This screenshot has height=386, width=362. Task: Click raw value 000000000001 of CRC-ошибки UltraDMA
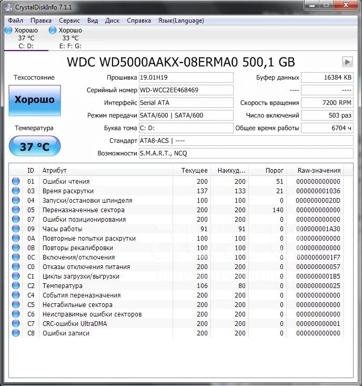coord(318,323)
